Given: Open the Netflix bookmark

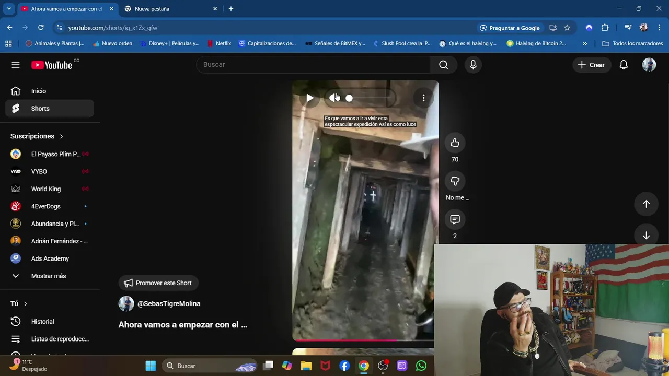Looking at the screenshot, I should pos(219,43).
